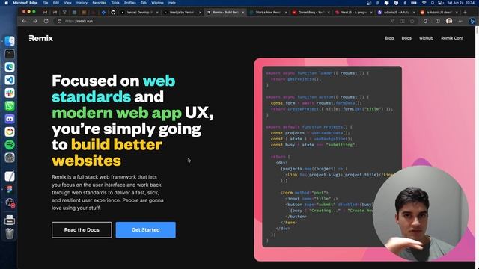The image size is (479, 269).
Task: Open the Window menu
Action: [x=157, y=3]
